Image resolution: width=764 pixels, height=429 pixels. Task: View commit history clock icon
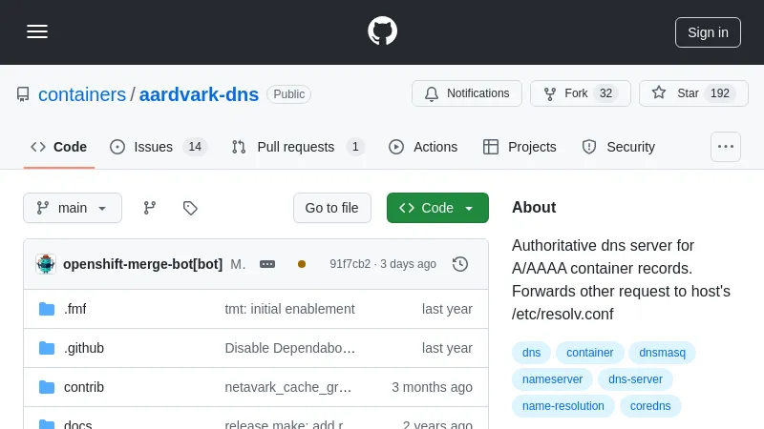tap(460, 264)
